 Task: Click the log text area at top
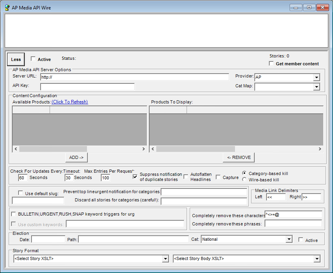tap(166, 31)
